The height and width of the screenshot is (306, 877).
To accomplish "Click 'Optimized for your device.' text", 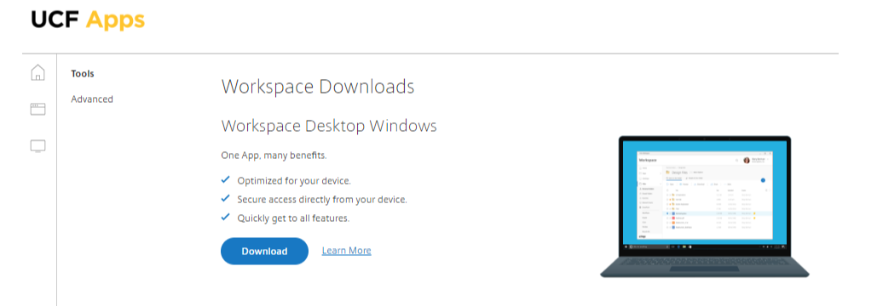I will [294, 181].
